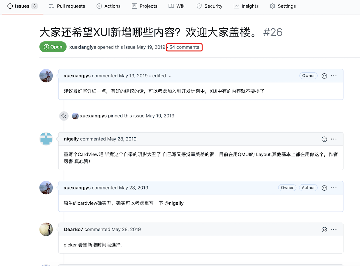Go to the Projects tab
This screenshot has width=360, height=266.
145,6
